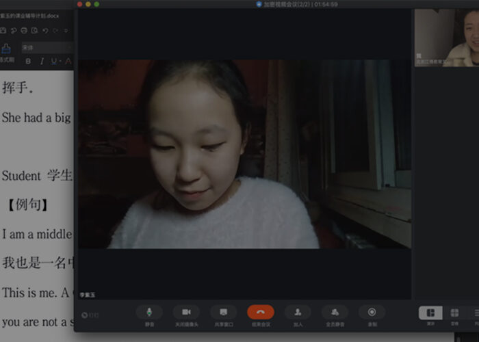Switch to speaker layout view
Image resolution: width=479 pixels, height=342 pixels.
pyautogui.click(x=430, y=313)
